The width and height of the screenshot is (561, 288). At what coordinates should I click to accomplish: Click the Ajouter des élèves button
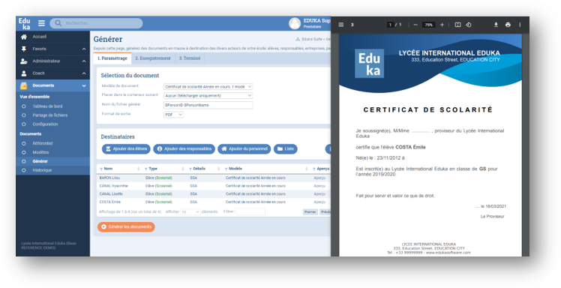[x=126, y=148]
